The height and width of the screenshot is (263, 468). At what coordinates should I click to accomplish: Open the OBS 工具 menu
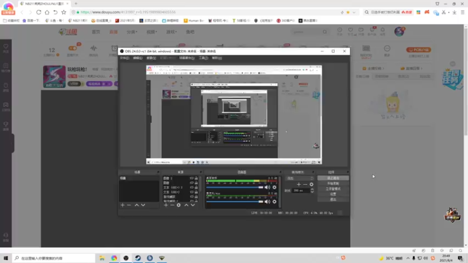pos(203,58)
